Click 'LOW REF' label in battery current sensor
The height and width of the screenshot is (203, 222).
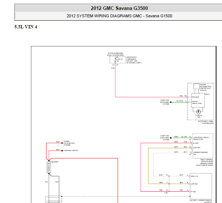pos(194,184)
